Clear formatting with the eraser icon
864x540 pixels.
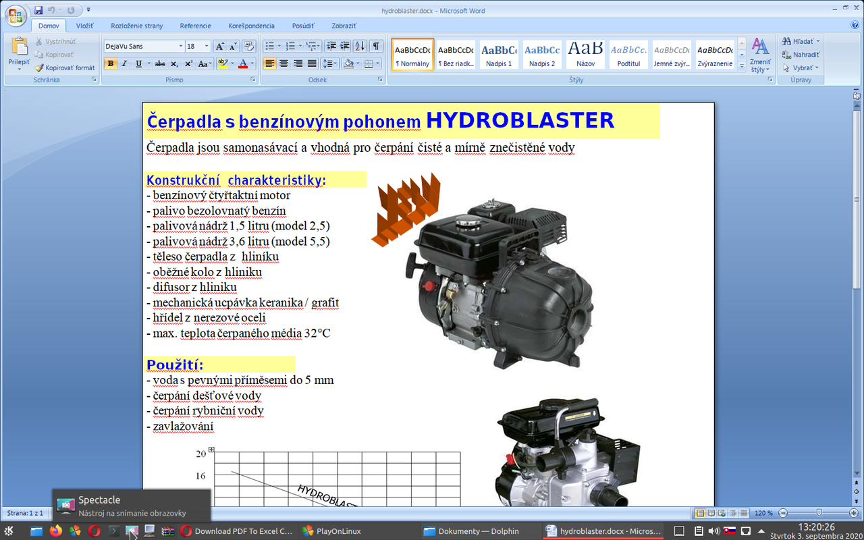[x=249, y=47]
